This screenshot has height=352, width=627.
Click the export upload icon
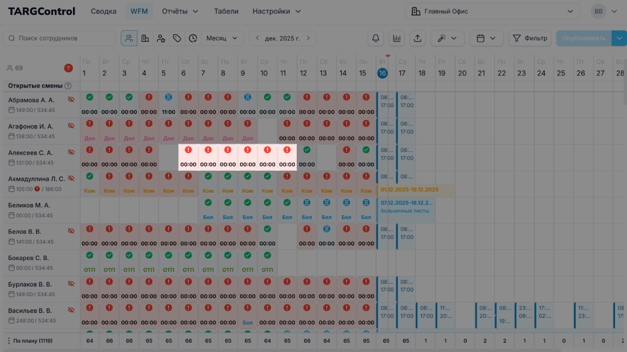417,38
